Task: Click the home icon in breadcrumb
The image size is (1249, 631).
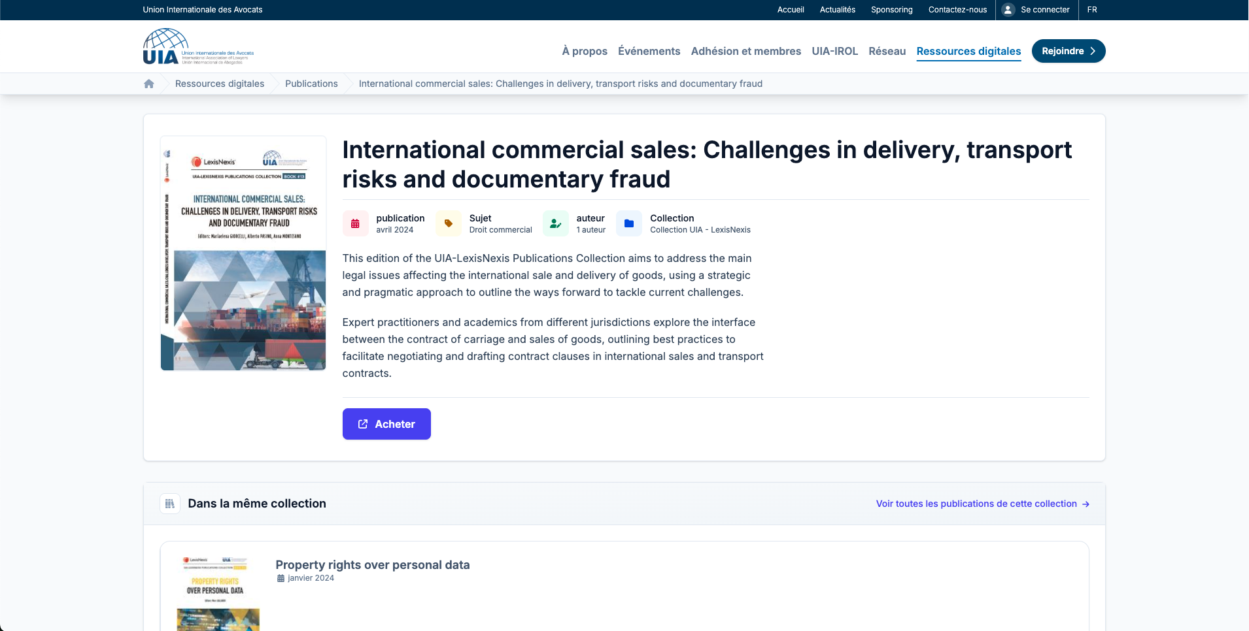Action: [149, 84]
